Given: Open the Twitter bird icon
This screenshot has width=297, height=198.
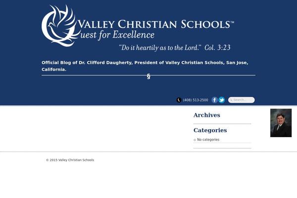Looking at the screenshot, I should click(x=222, y=100).
